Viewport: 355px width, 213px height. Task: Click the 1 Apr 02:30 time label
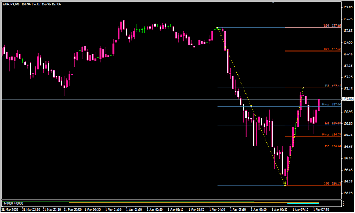tap(154, 210)
